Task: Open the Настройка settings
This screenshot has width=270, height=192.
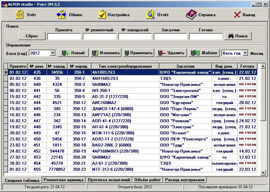Action: (x=114, y=14)
